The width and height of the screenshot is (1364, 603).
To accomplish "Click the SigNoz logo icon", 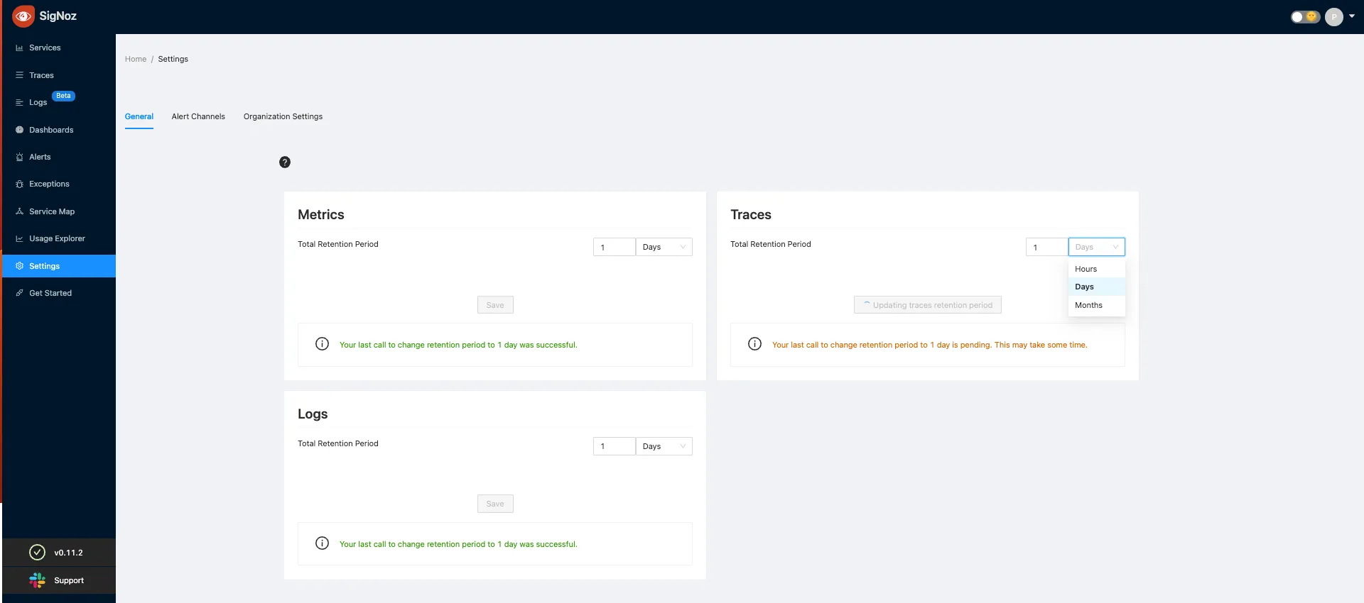I will coord(23,16).
